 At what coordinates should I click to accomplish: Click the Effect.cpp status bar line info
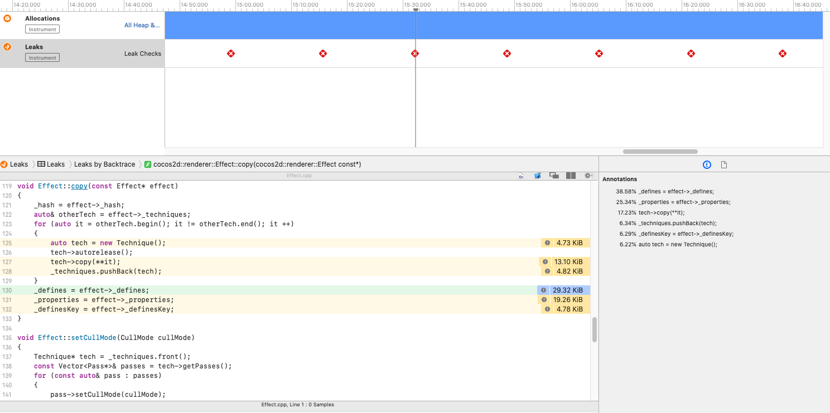click(298, 405)
